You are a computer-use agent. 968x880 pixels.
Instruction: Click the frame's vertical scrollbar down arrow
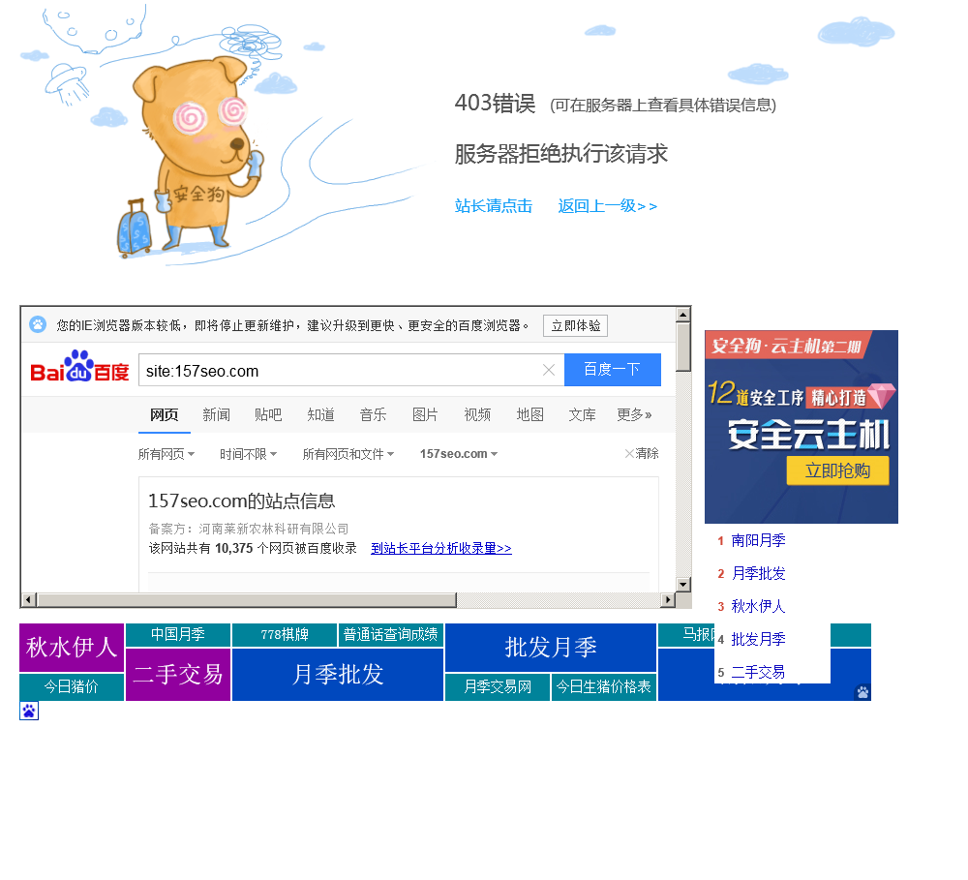coord(682,584)
